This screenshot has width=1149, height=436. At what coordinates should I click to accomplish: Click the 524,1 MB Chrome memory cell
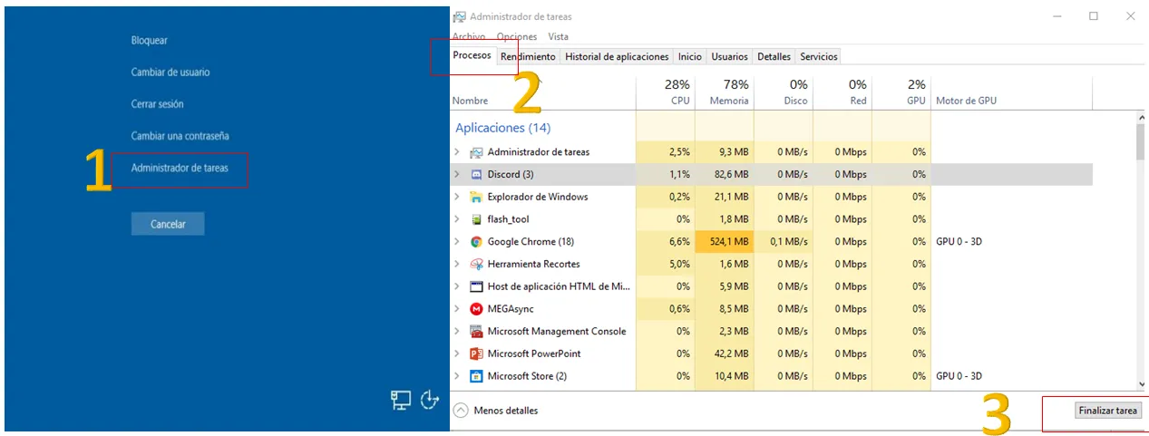pyautogui.click(x=725, y=242)
